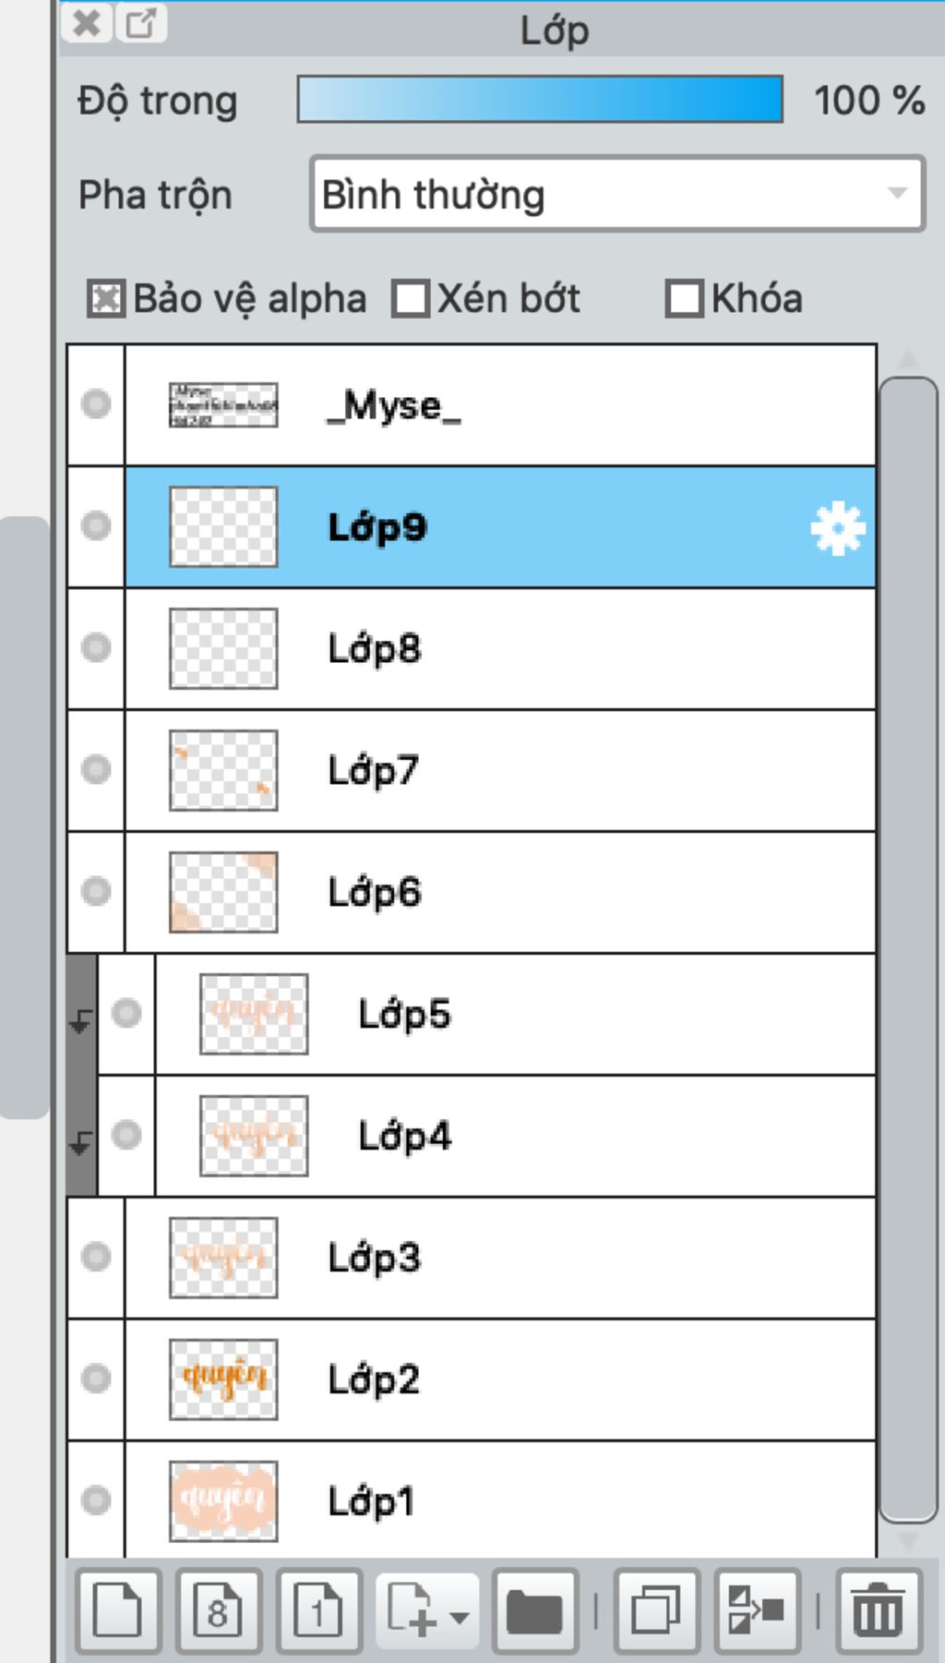Image resolution: width=945 pixels, height=1663 pixels.
Task: Delete the selected layer with the trash icon
Action: click(x=879, y=1611)
